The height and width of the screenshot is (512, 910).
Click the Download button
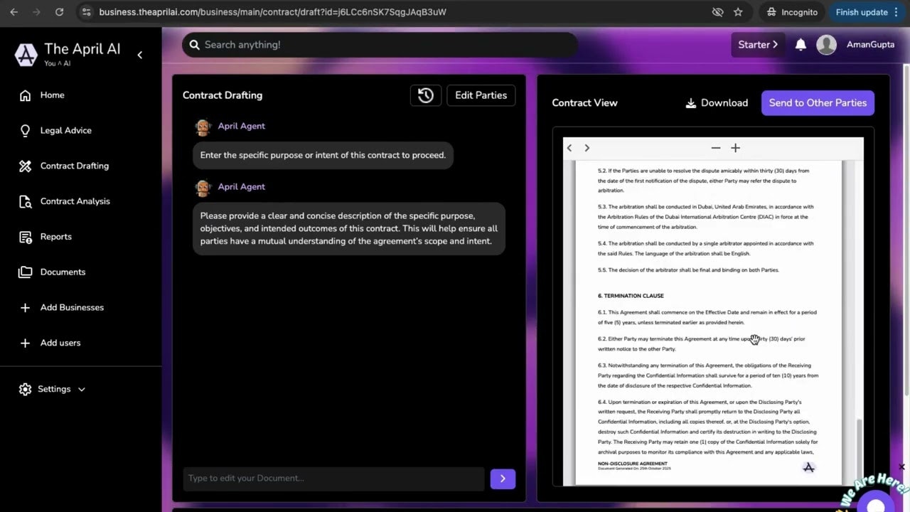pos(717,103)
